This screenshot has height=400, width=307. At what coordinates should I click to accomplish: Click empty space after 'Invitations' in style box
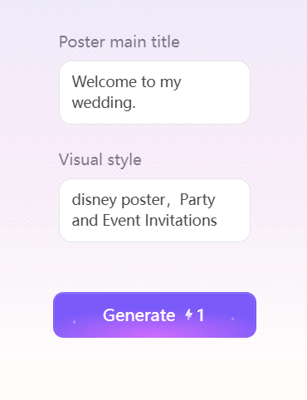tap(231, 221)
